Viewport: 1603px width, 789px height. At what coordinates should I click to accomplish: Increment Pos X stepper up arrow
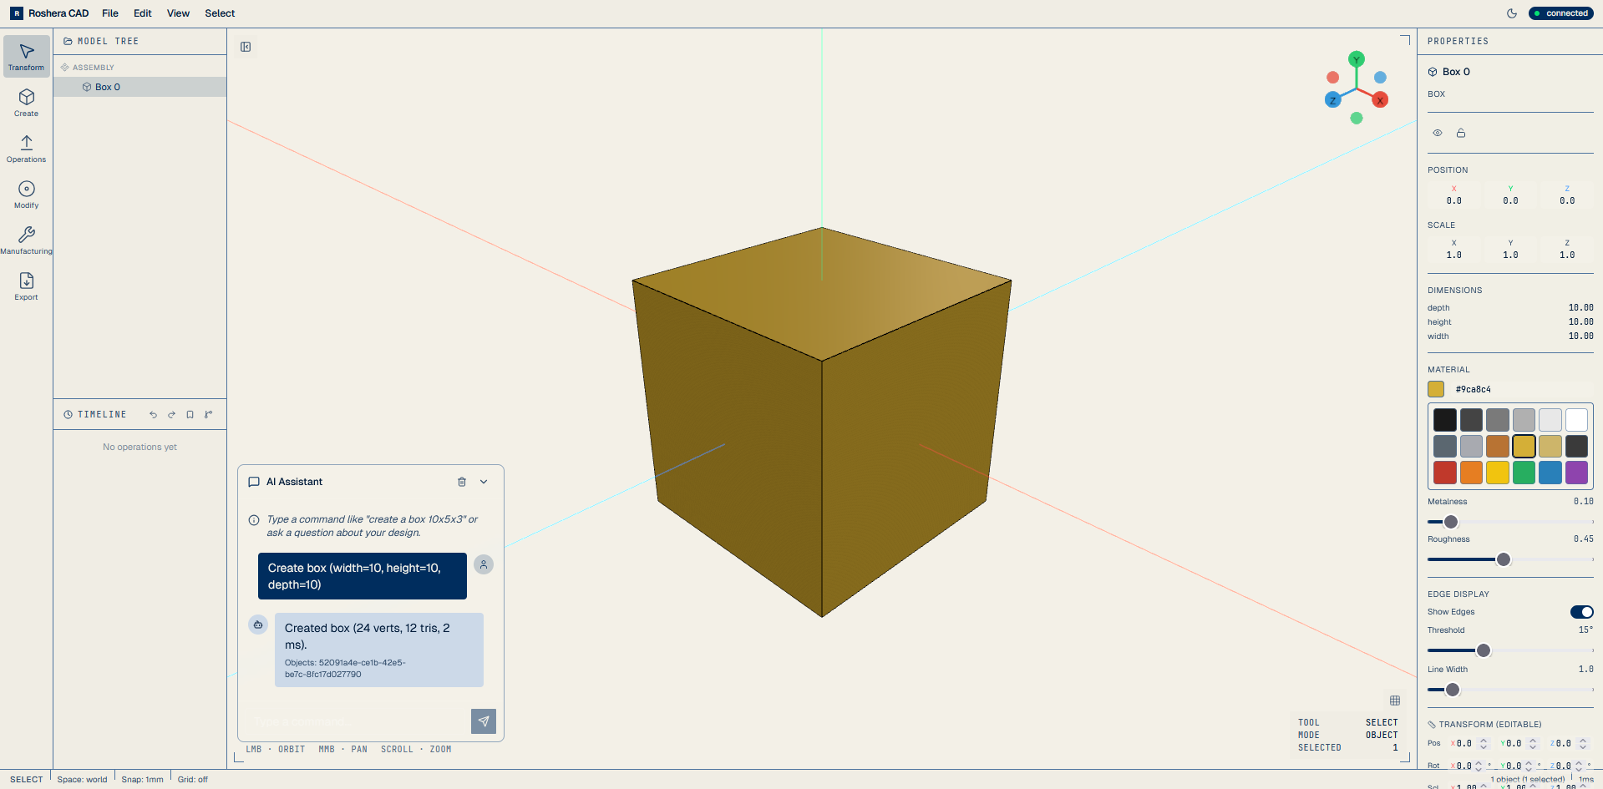point(1484,741)
